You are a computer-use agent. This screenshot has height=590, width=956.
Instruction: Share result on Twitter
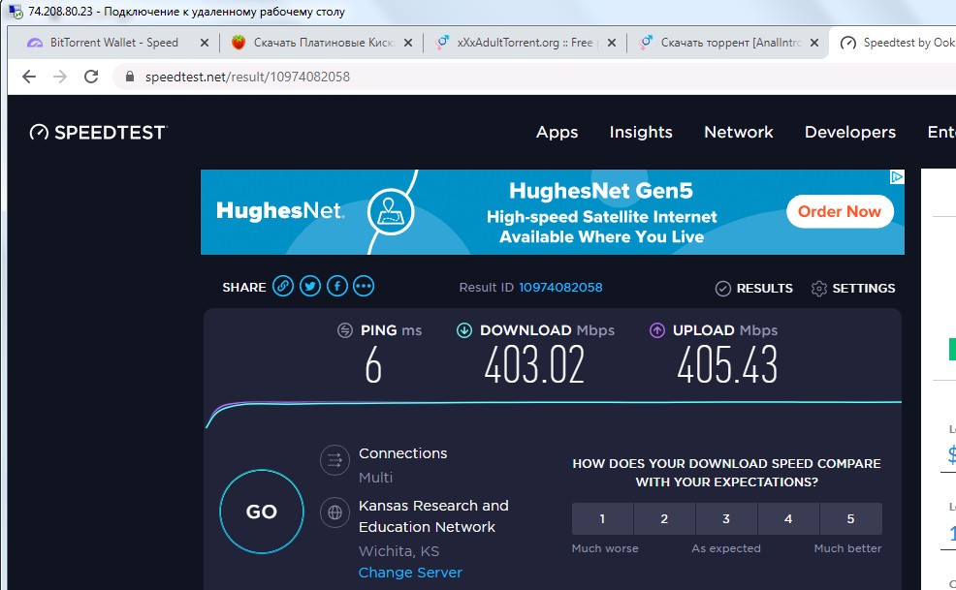(309, 286)
